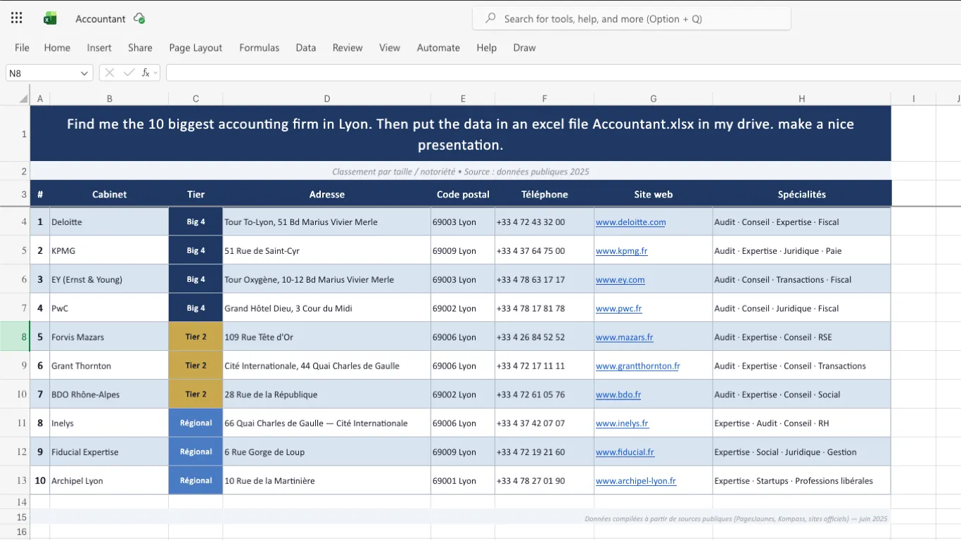
Task: Click the formula bar input
Action: 563,72
